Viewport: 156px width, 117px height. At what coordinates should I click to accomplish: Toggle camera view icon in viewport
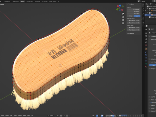123,20
